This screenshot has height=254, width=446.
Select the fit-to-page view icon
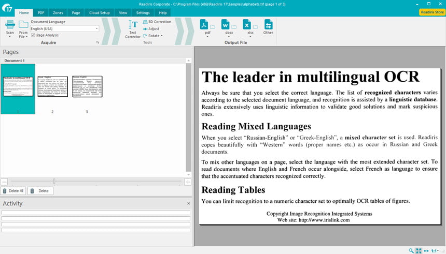point(419,250)
